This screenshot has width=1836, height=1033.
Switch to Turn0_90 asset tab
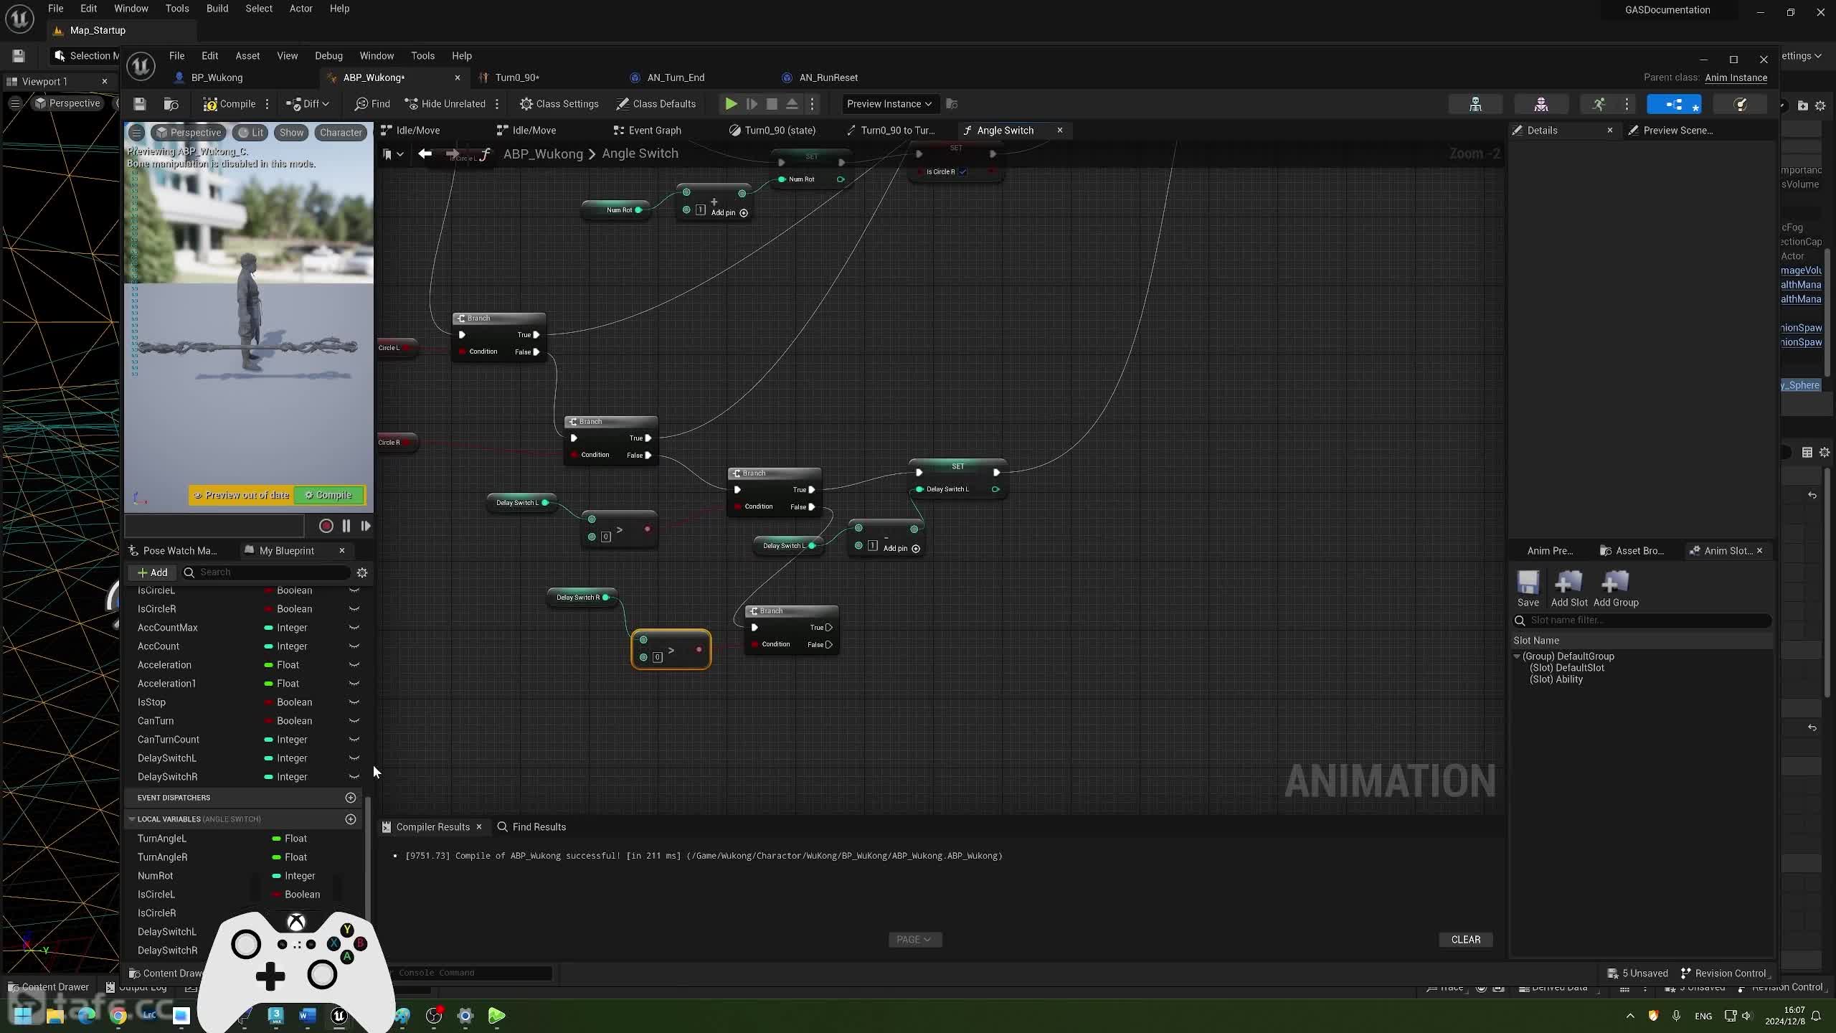pyautogui.click(x=517, y=77)
